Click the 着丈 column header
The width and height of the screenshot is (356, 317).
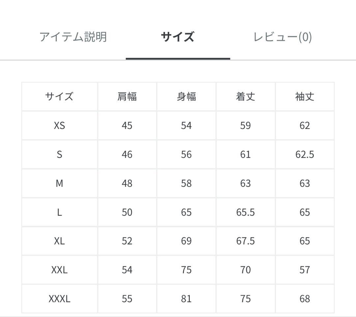point(245,97)
